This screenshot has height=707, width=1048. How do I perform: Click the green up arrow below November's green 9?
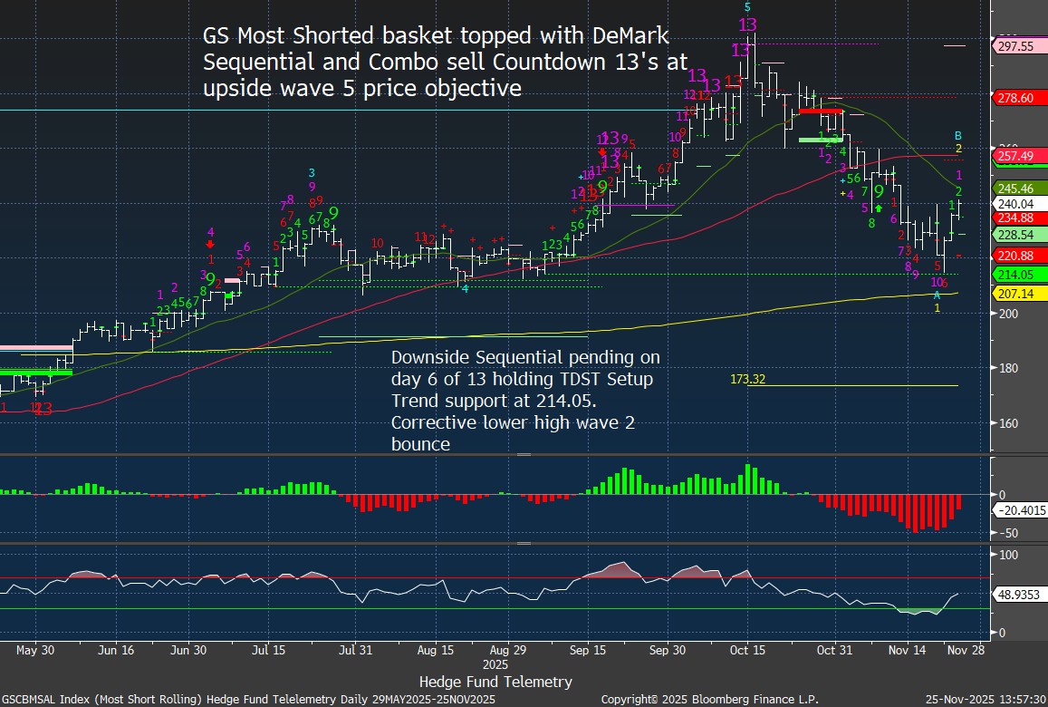(x=878, y=208)
